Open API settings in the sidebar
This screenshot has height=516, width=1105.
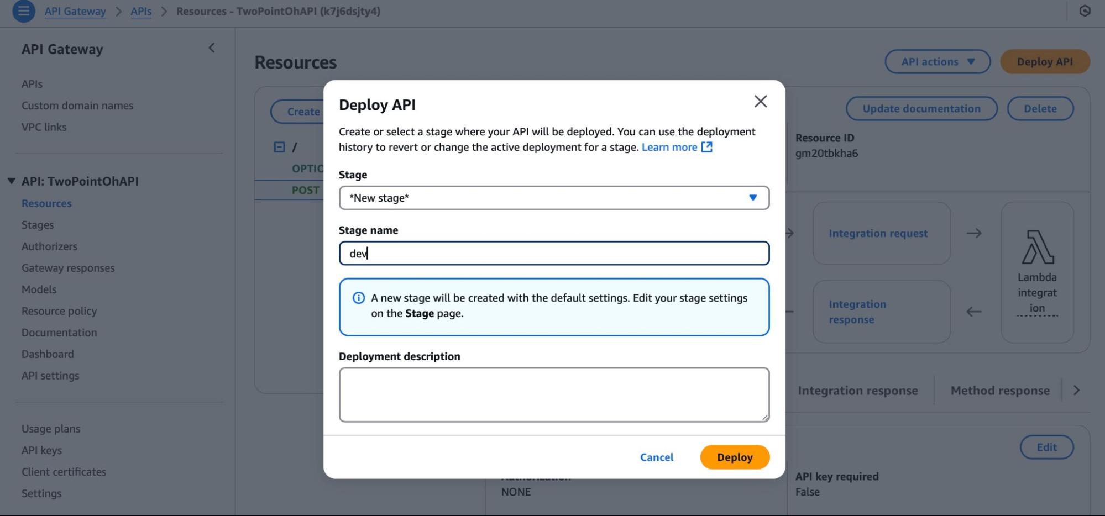click(x=50, y=376)
